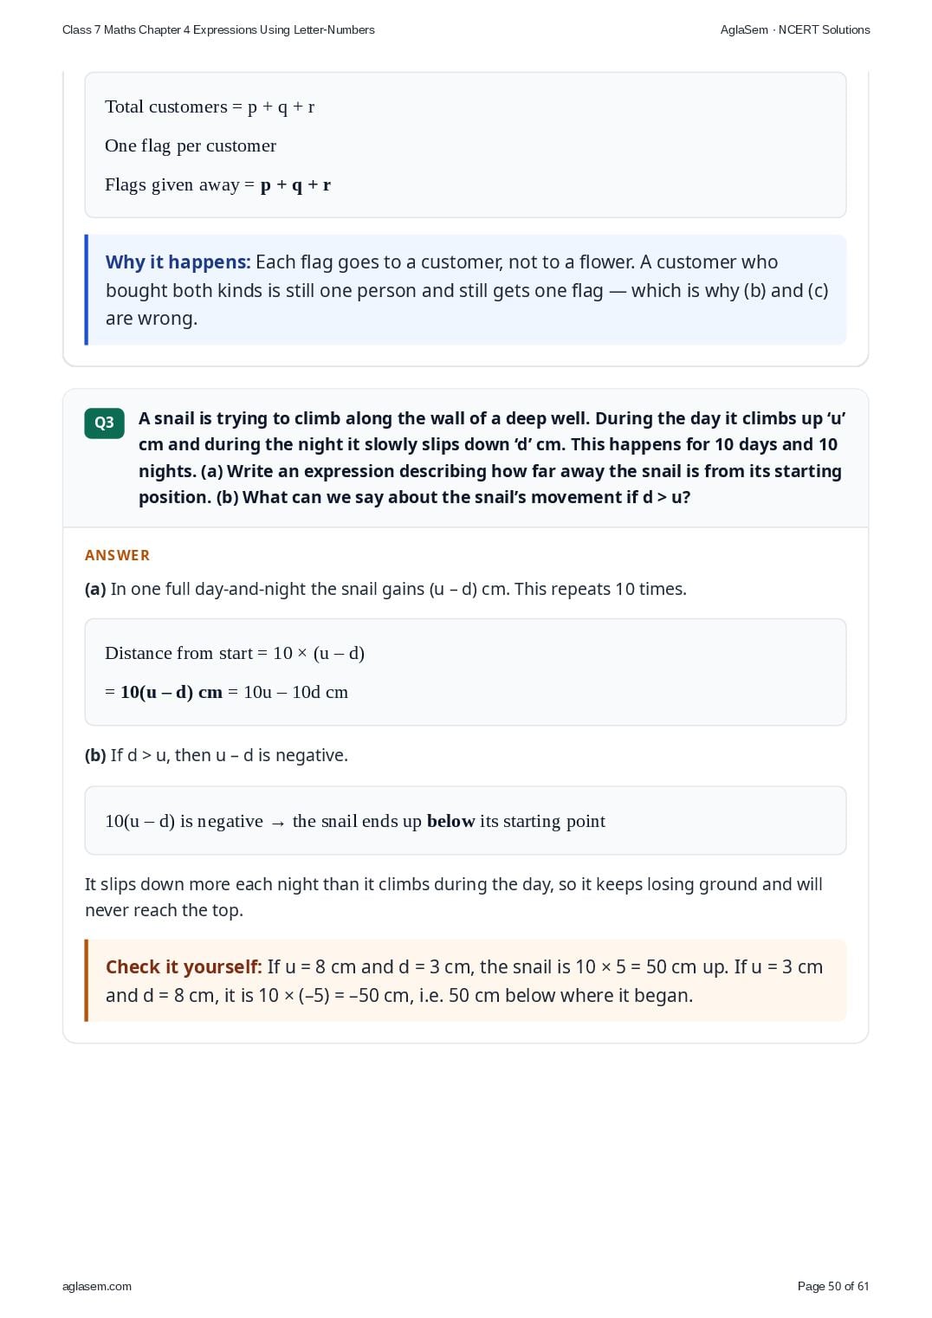Select the (a) part label in the answer
This screenshot has height=1318, width=932.
[95, 589]
